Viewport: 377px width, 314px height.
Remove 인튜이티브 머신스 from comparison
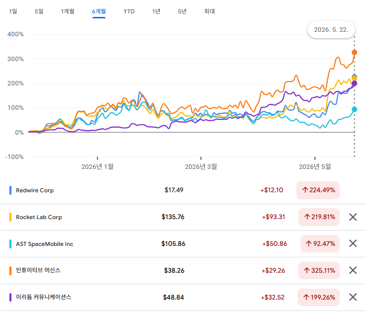point(353,270)
